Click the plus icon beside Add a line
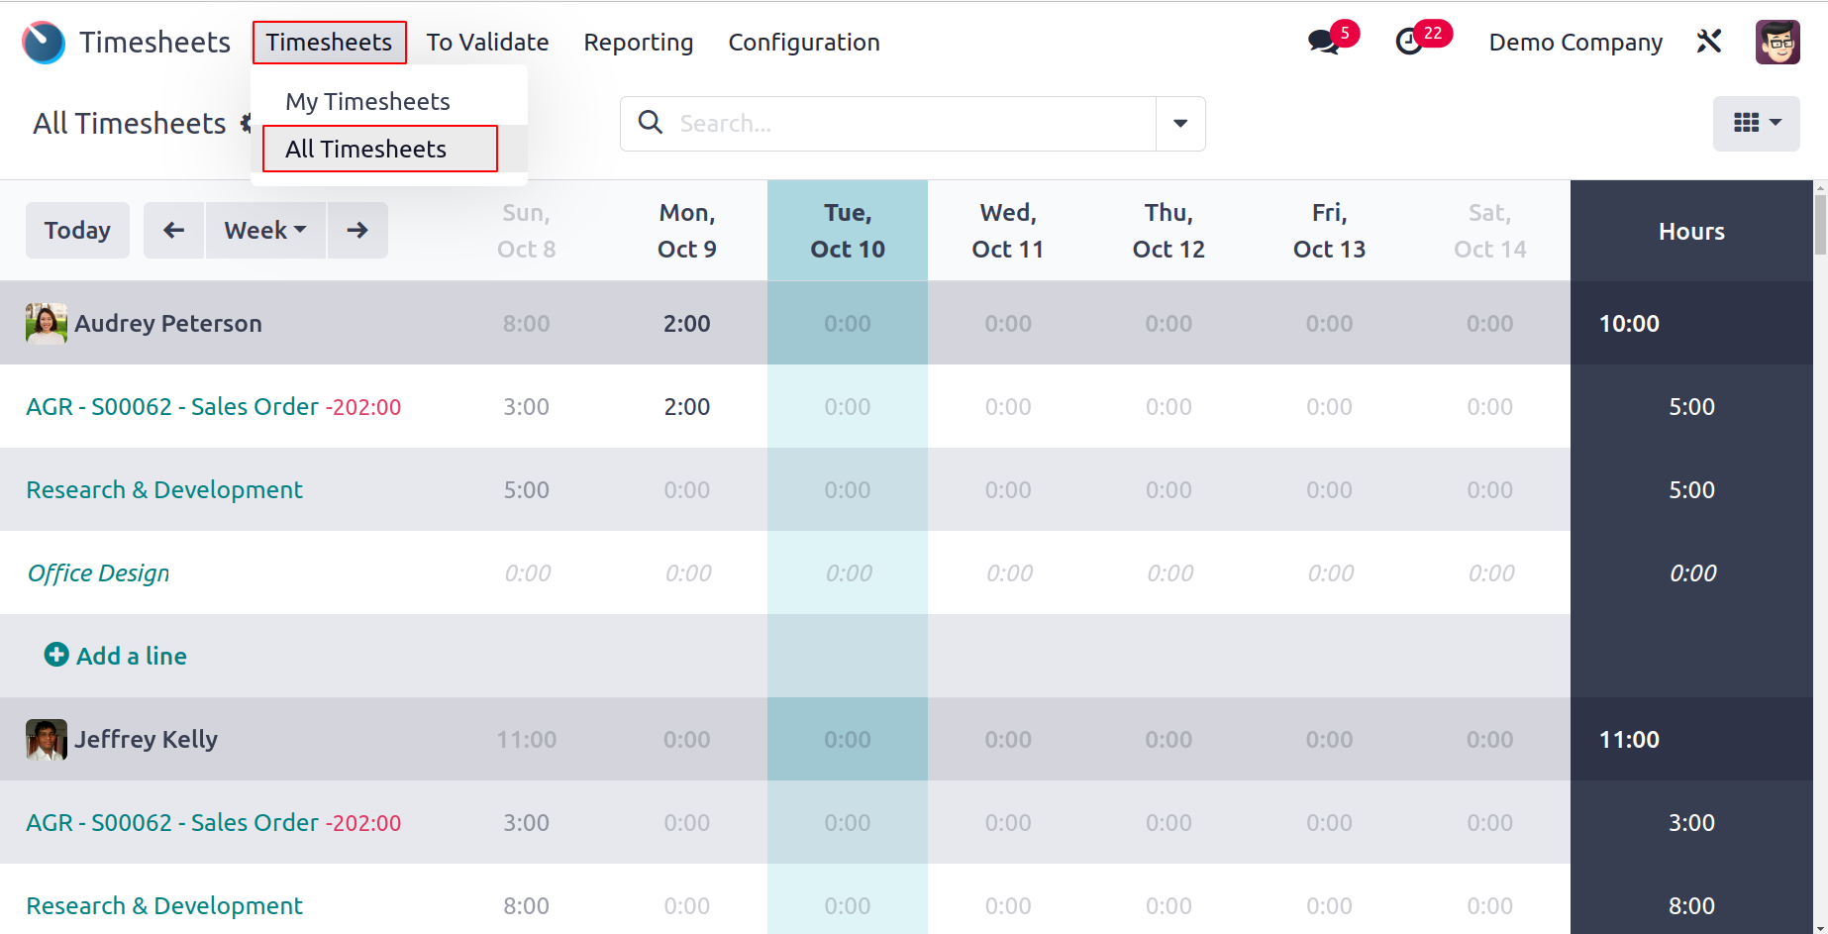1828x934 pixels. [x=56, y=655]
